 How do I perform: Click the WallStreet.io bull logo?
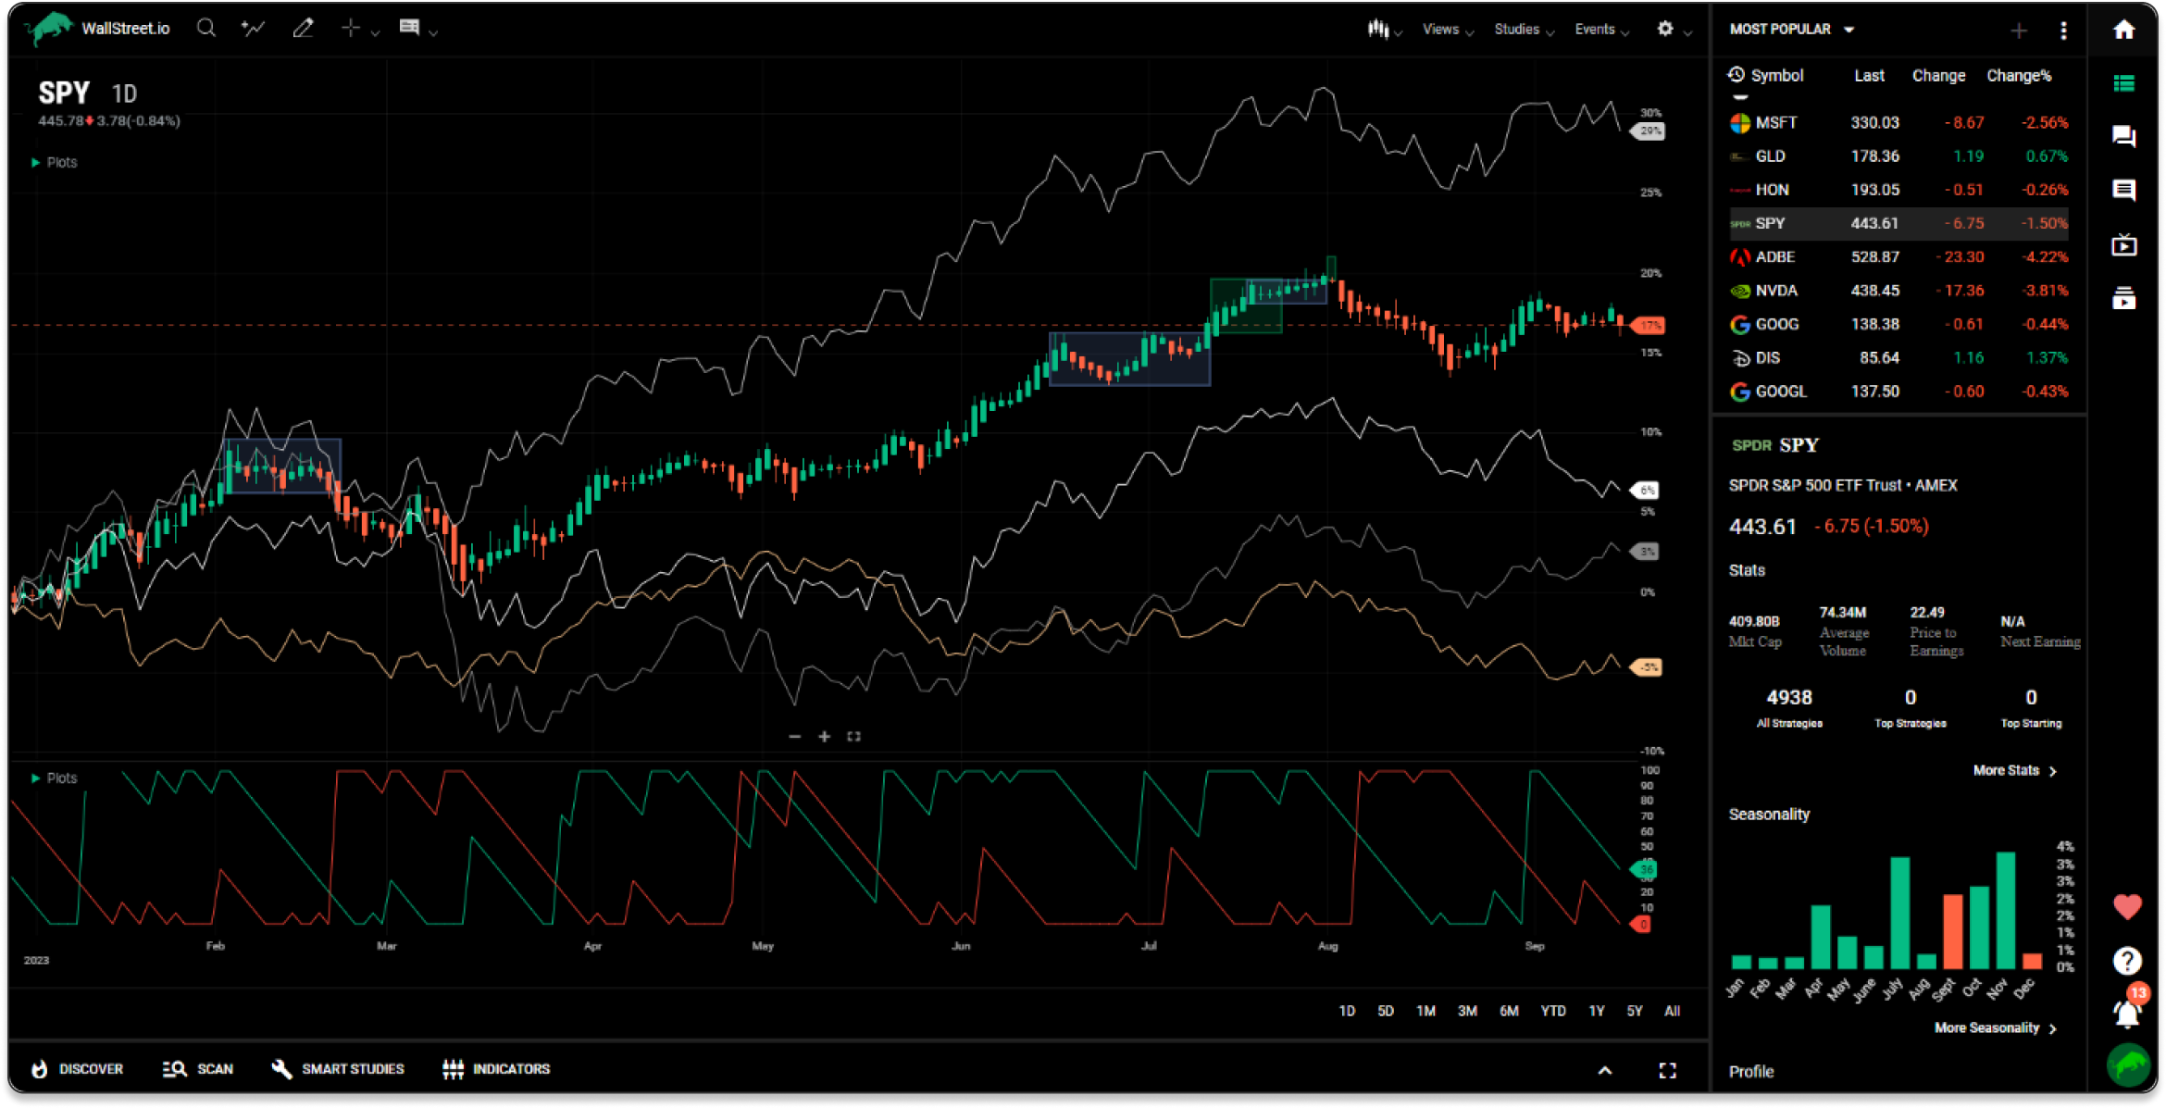pyautogui.click(x=49, y=28)
